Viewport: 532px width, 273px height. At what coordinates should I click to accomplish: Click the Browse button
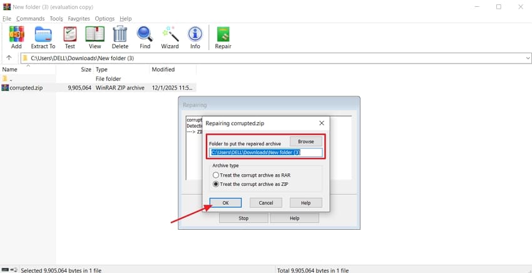pos(305,142)
